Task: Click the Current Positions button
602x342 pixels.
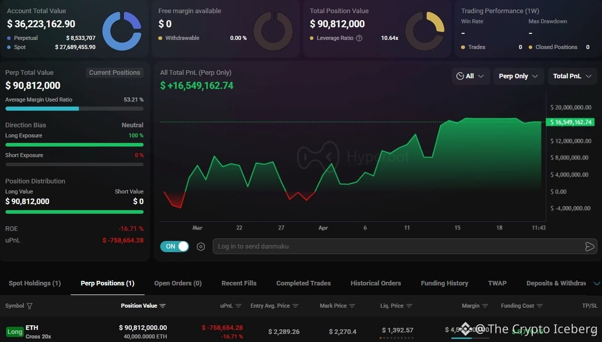Action: coord(114,73)
